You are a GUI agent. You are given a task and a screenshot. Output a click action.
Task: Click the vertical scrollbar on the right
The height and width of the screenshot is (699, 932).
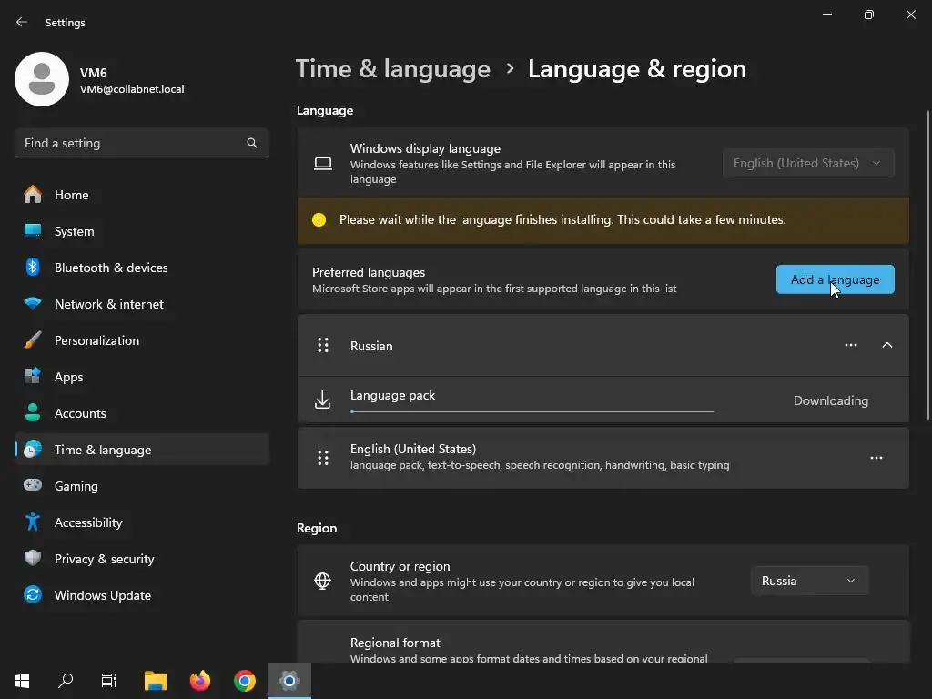pos(927,265)
